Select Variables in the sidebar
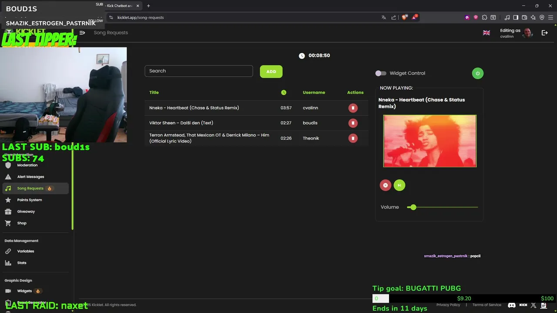 [x=26, y=251]
